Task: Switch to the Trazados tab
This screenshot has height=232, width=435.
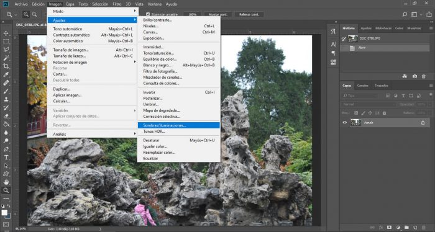Action: click(381, 86)
